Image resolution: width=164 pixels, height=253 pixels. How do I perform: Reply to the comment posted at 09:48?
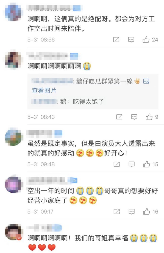(131, 164)
